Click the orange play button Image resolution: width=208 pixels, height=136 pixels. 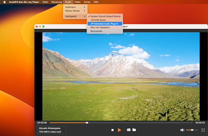pos(119,130)
